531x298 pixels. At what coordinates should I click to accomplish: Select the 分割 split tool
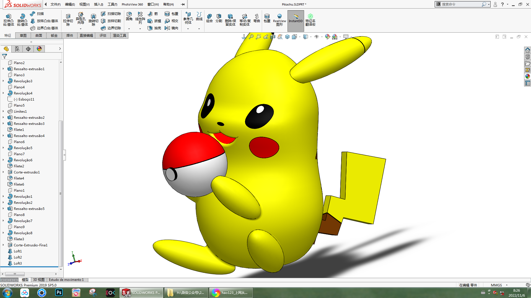[x=219, y=18]
